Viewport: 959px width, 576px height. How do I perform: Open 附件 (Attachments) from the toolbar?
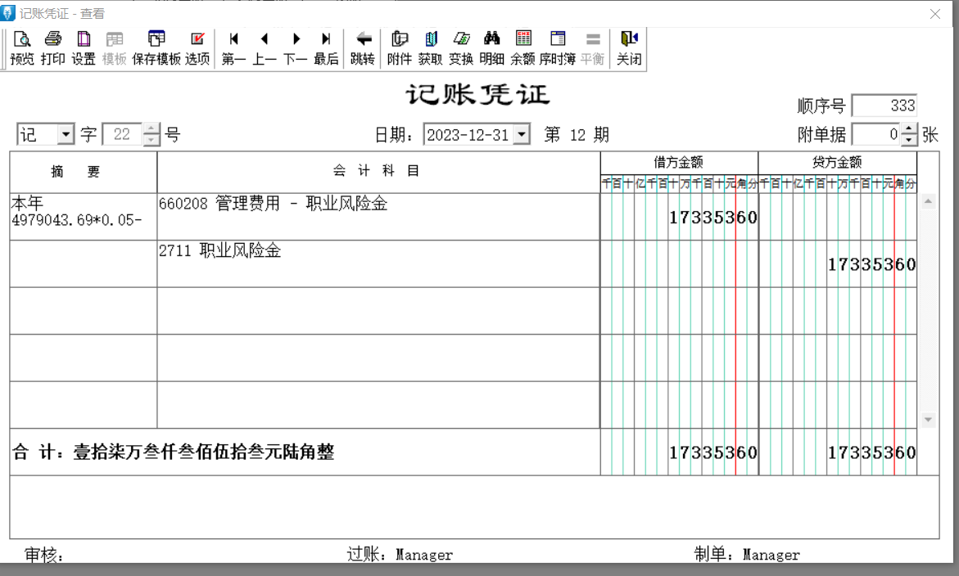tap(400, 47)
